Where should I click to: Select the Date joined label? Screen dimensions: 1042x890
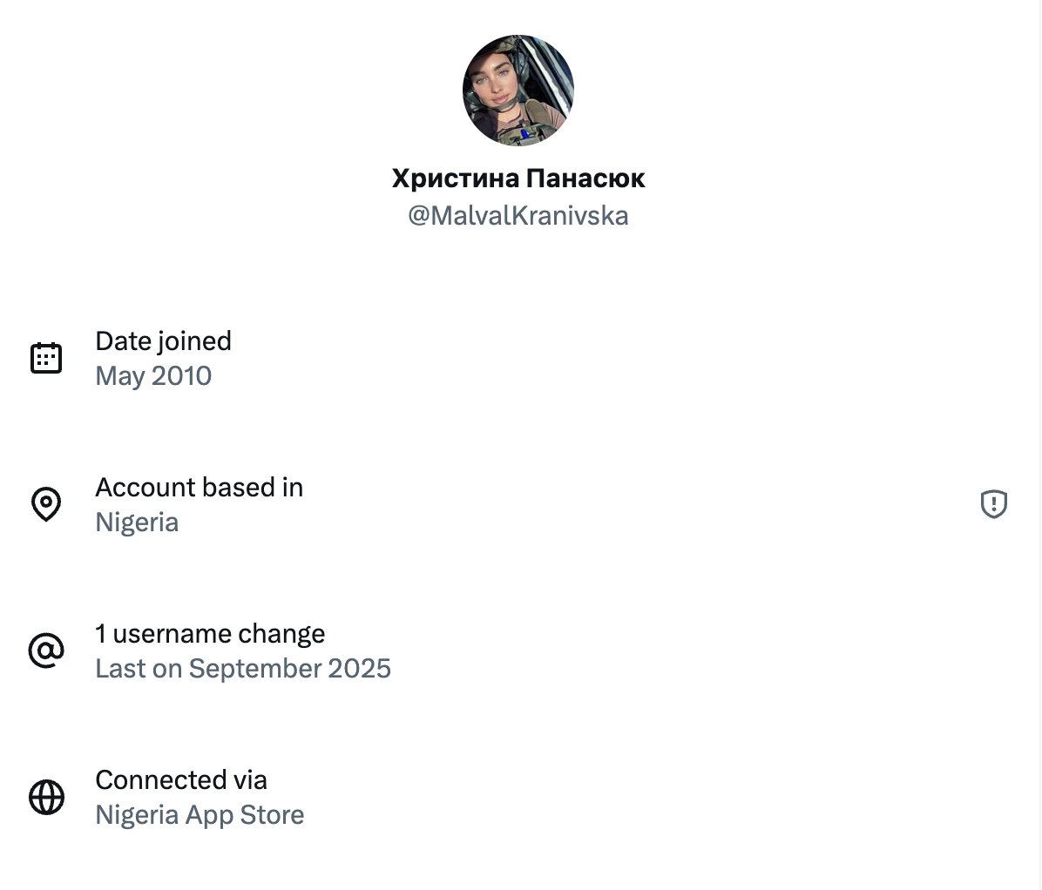164,341
